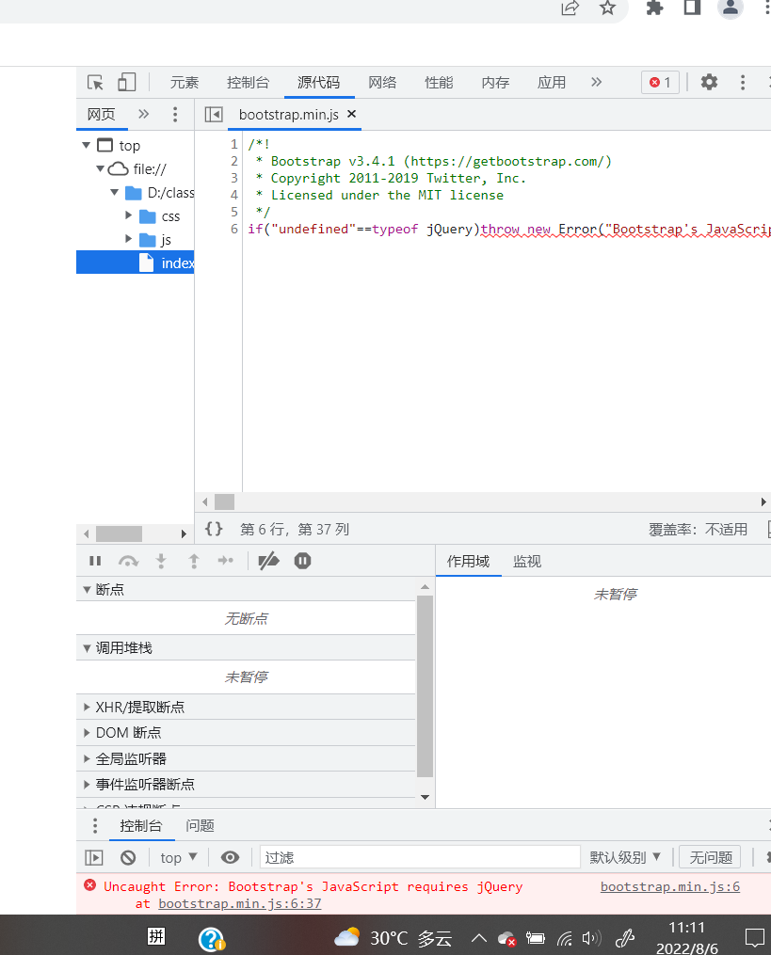Open browser side panel icon
Viewport: 771px width, 955px height.
692,8
